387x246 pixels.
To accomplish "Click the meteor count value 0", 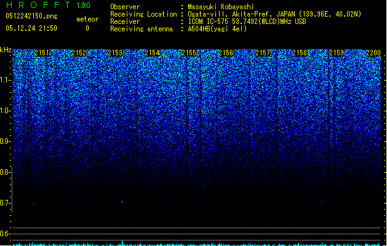I will click(x=87, y=28).
